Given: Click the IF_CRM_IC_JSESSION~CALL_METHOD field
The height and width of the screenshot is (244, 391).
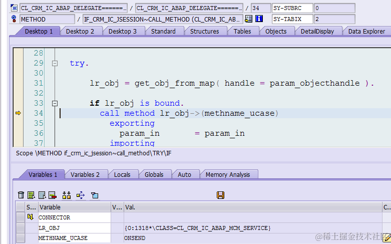Looking at the screenshot, I should 163,19.
